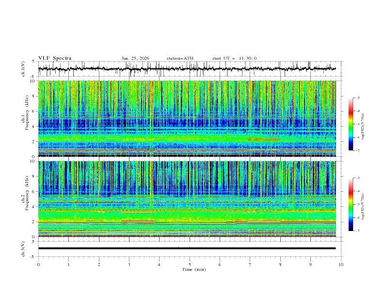Click the 'station=ATH' header text
The width and height of the screenshot is (384, 297).
pos(180,58)
